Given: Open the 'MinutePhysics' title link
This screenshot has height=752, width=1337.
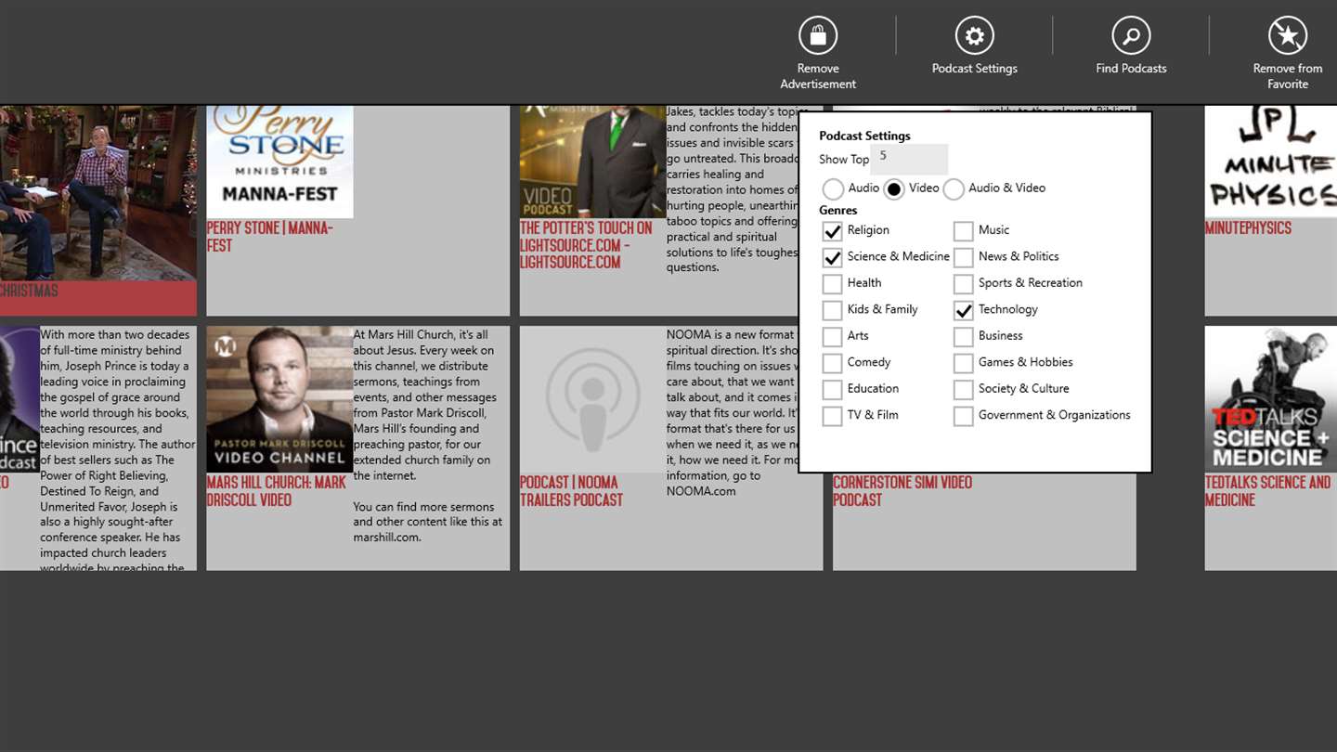Looking at the screenshot, I should pyautogui.click(x=1248, y=227).
